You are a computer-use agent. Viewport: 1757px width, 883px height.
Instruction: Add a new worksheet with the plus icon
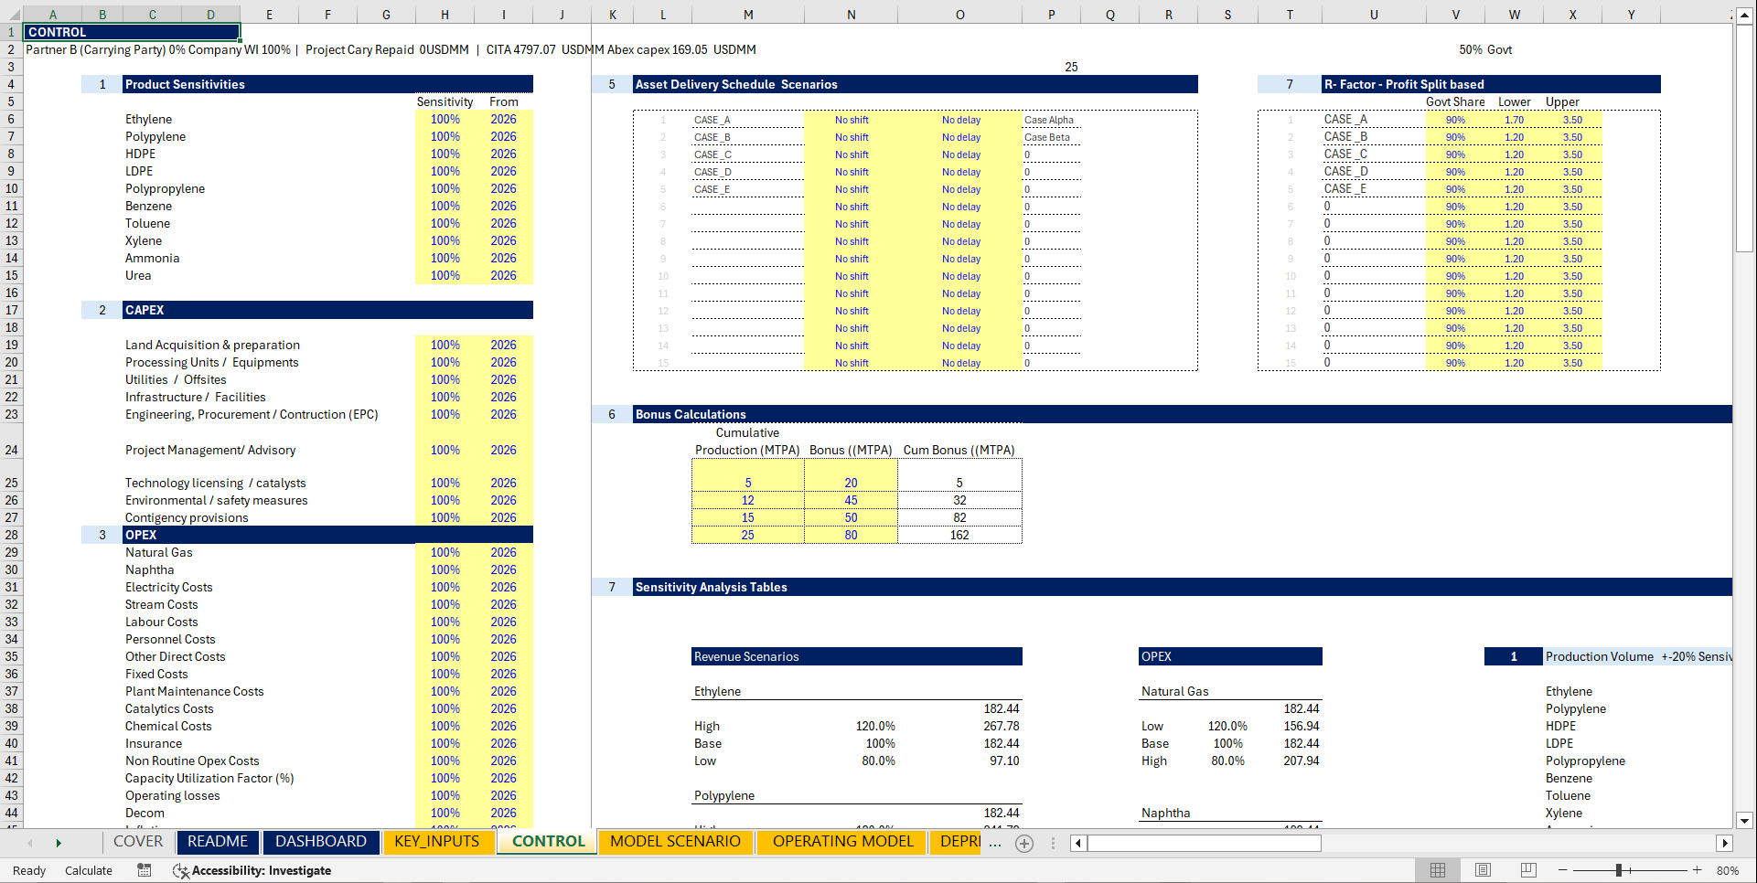pyautogui.click(x=1023, y=844)
